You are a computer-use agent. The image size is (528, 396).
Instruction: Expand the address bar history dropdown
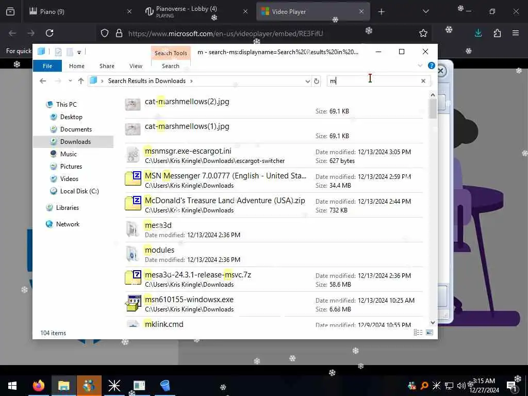coord(307,81)
